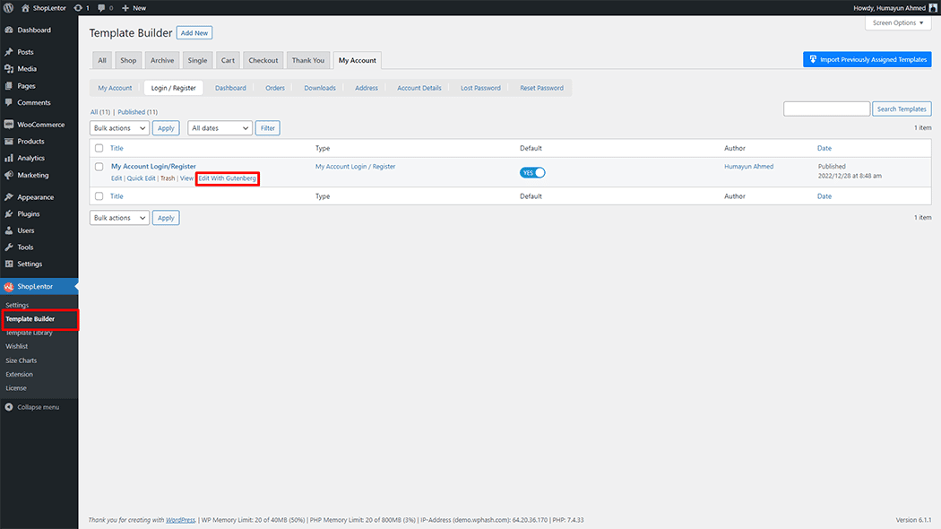This screenshot has height=529, width=941.
Task: Click the WordPress logo icon in admin bar
Action: click(x=7, y=7)
